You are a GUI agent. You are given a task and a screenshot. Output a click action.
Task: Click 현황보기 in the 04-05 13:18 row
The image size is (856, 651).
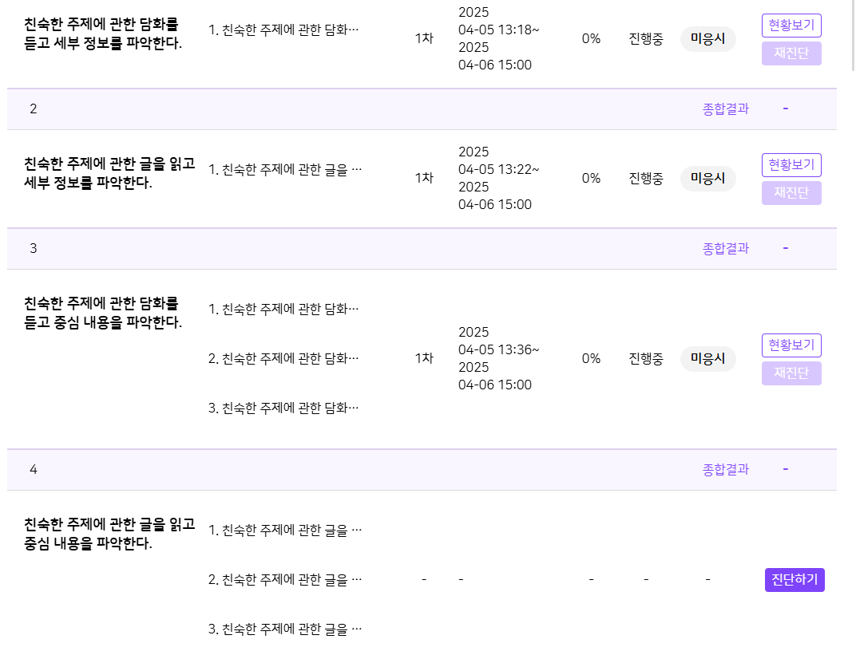[791, 26]
